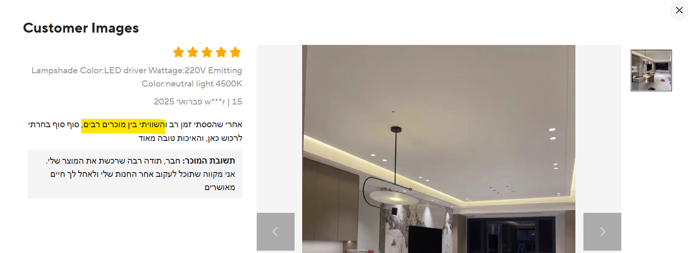Click the third rating star
This screenshot has width=690, height=253.
click(x=207, y=52)
